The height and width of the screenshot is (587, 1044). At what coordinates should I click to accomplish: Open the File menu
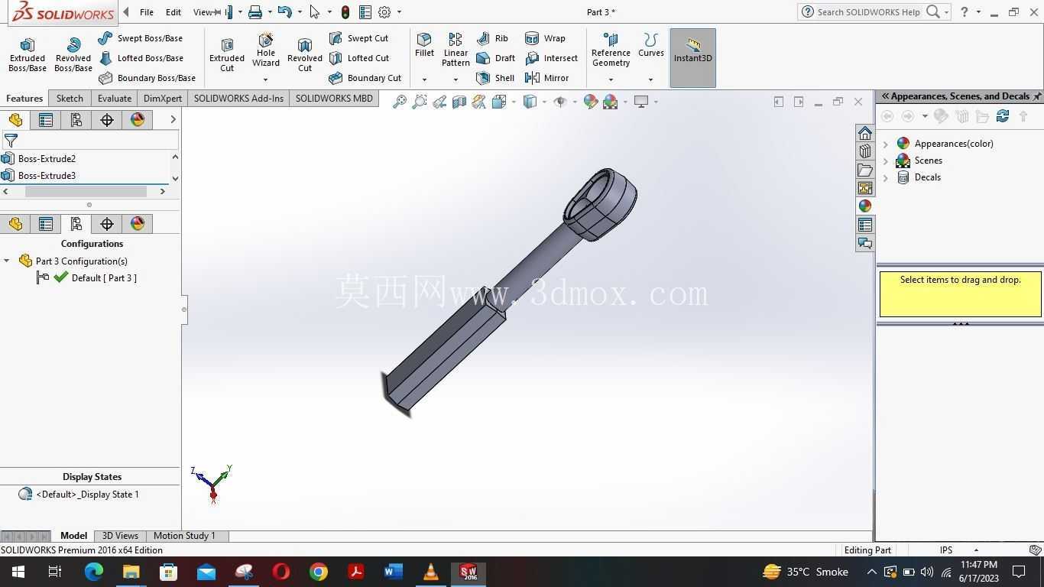147,12
